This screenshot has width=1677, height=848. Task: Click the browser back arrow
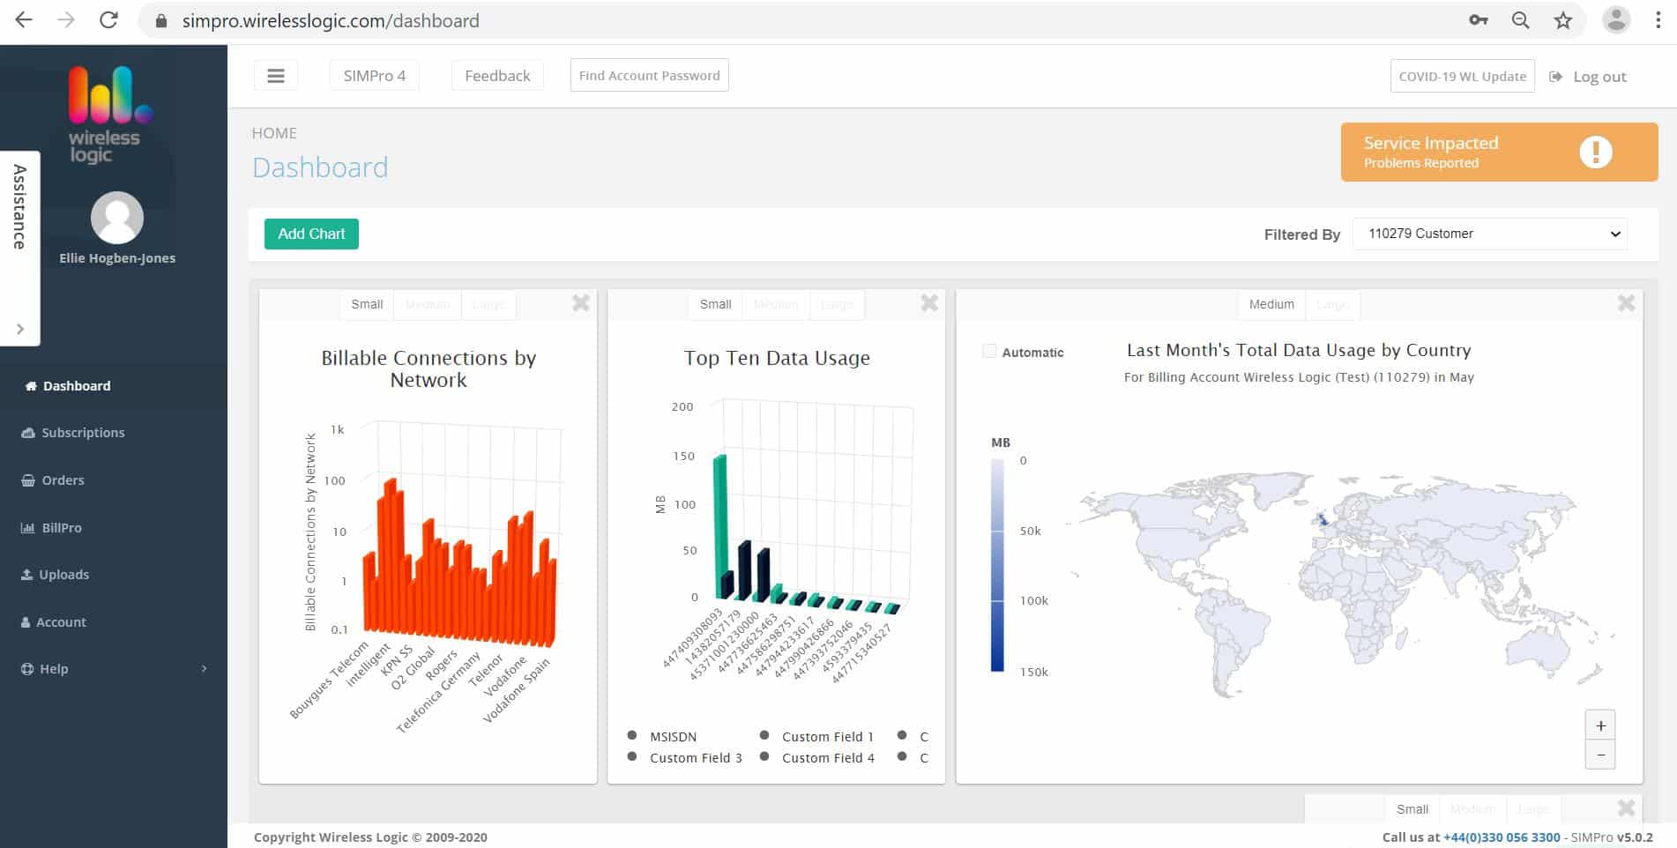pyautogui.click(x=24, y=20)
